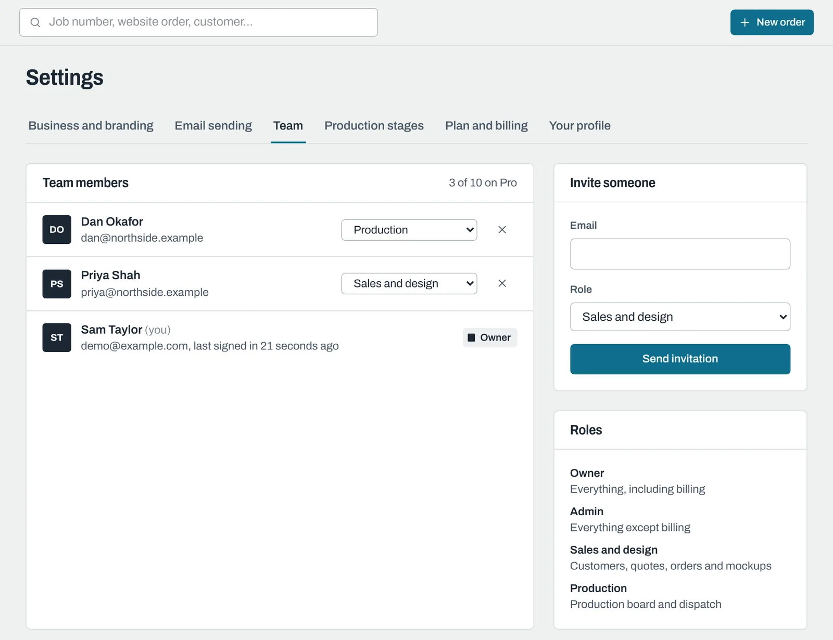The width and height of the screenshot is (833, 640).
Task: Remove Dan Okafor with the X icon
Action: tap(502, 230)
